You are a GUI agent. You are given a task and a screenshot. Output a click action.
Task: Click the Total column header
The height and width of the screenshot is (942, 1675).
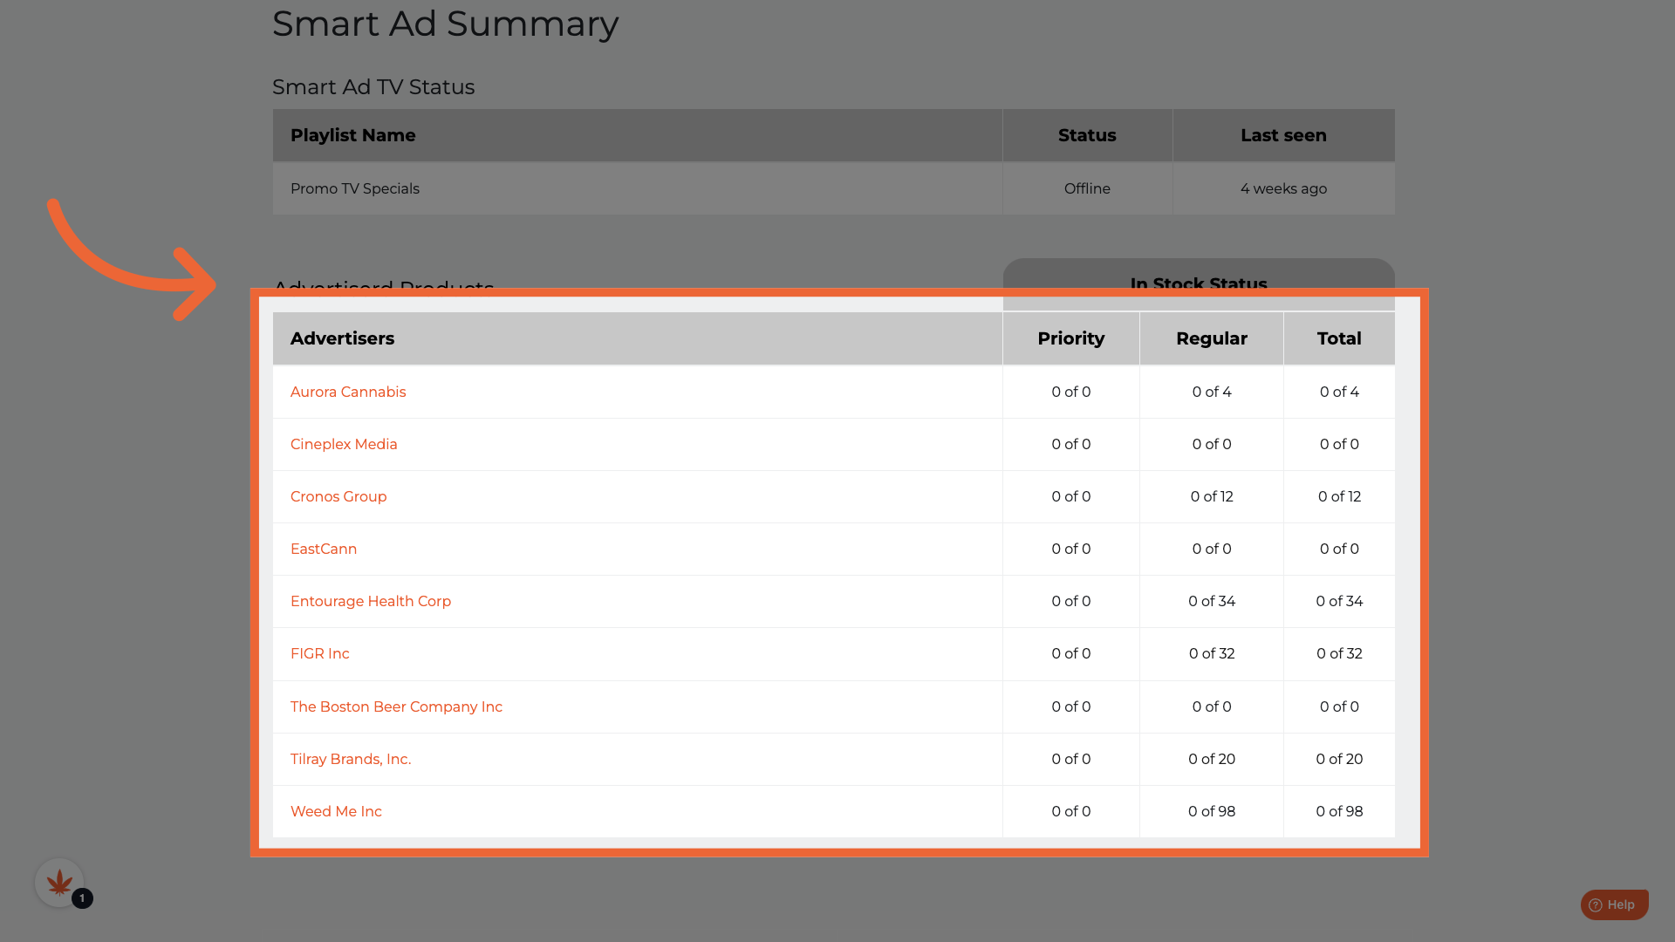(x=1338, y=338)
